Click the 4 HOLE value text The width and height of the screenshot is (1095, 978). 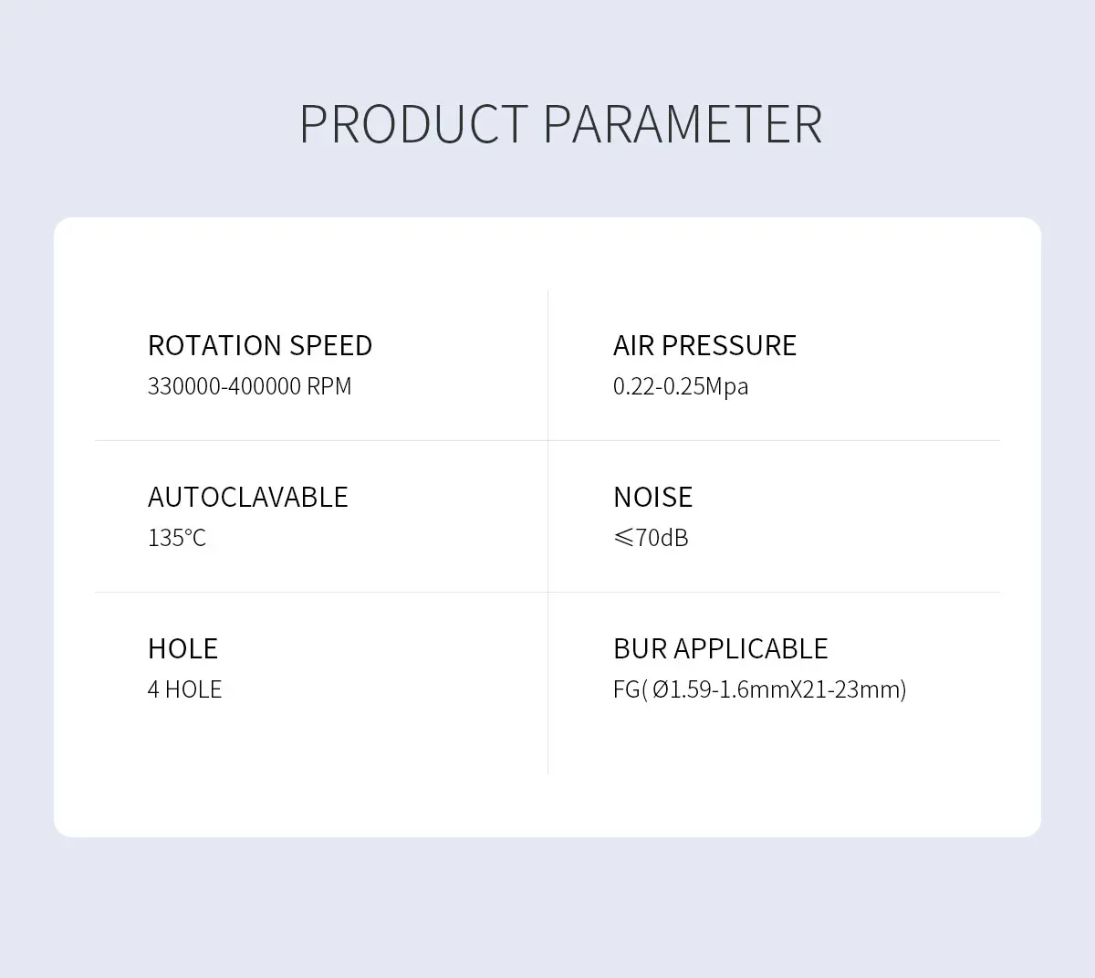point(184,689)
